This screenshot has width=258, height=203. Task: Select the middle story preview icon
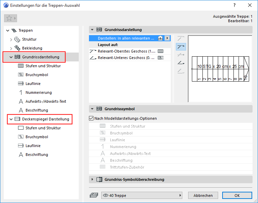pos(181,55)
